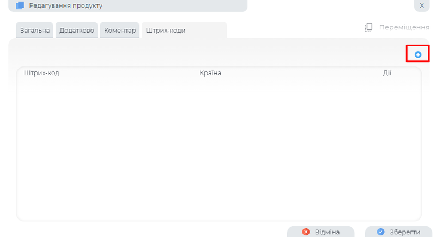Open the Переміщення link

[400, 27]
